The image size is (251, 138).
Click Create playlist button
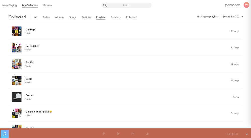[x=207, y=17]
